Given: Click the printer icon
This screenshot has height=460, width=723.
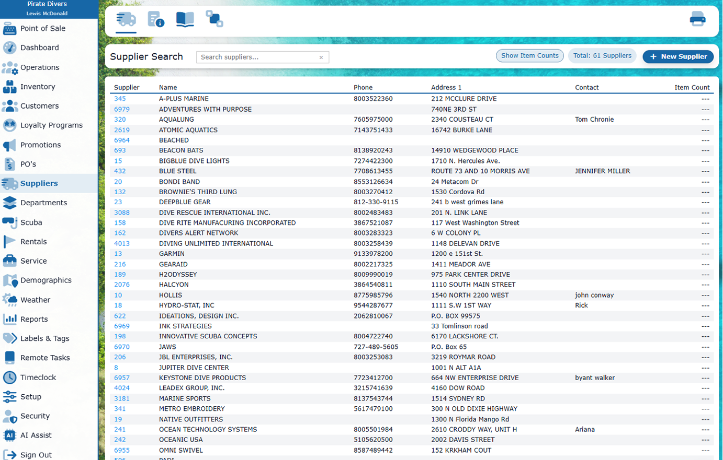Looking at the screenshot, I should pyautogui.click(x=697, y=20).
